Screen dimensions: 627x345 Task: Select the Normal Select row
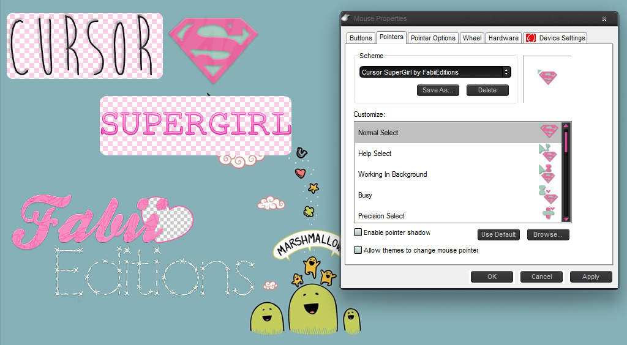tap(458, 133)
